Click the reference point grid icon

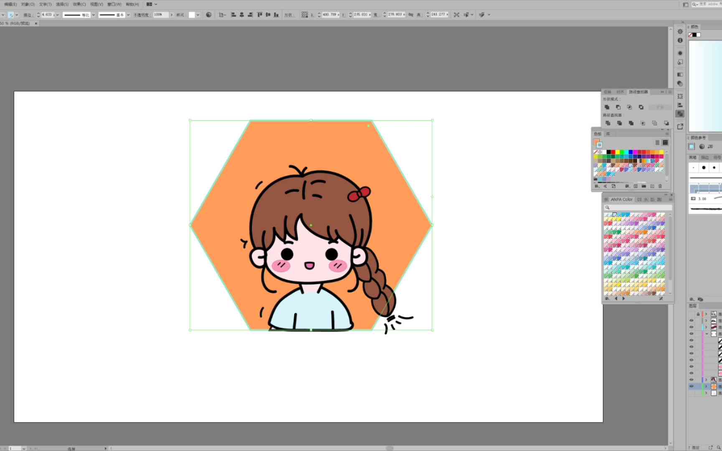pos(305,15)
